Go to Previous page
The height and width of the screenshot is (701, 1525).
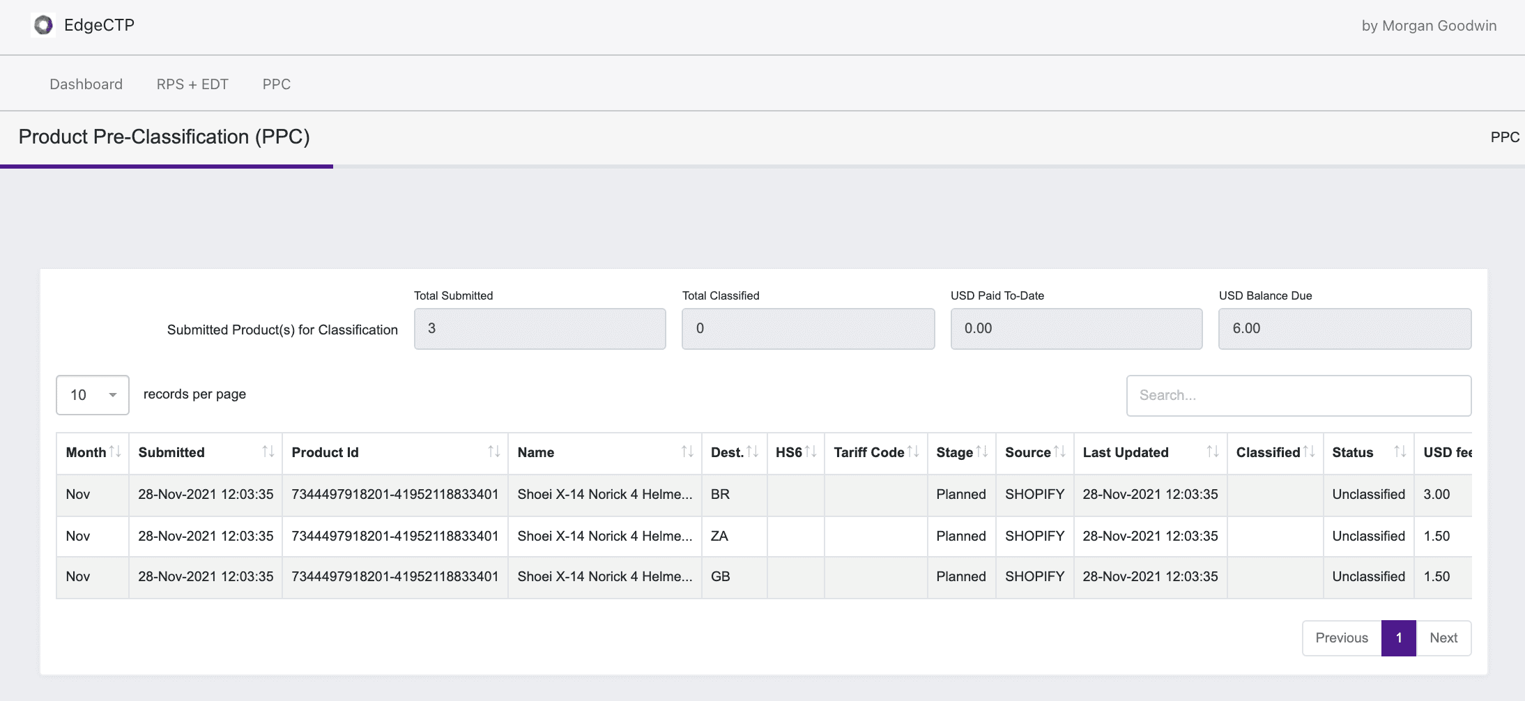[1342, 638]
